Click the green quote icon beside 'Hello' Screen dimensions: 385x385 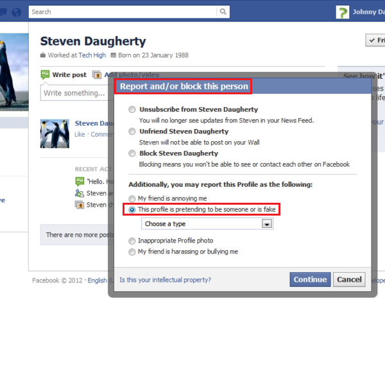pyautogui.click(x=80, y=182)
